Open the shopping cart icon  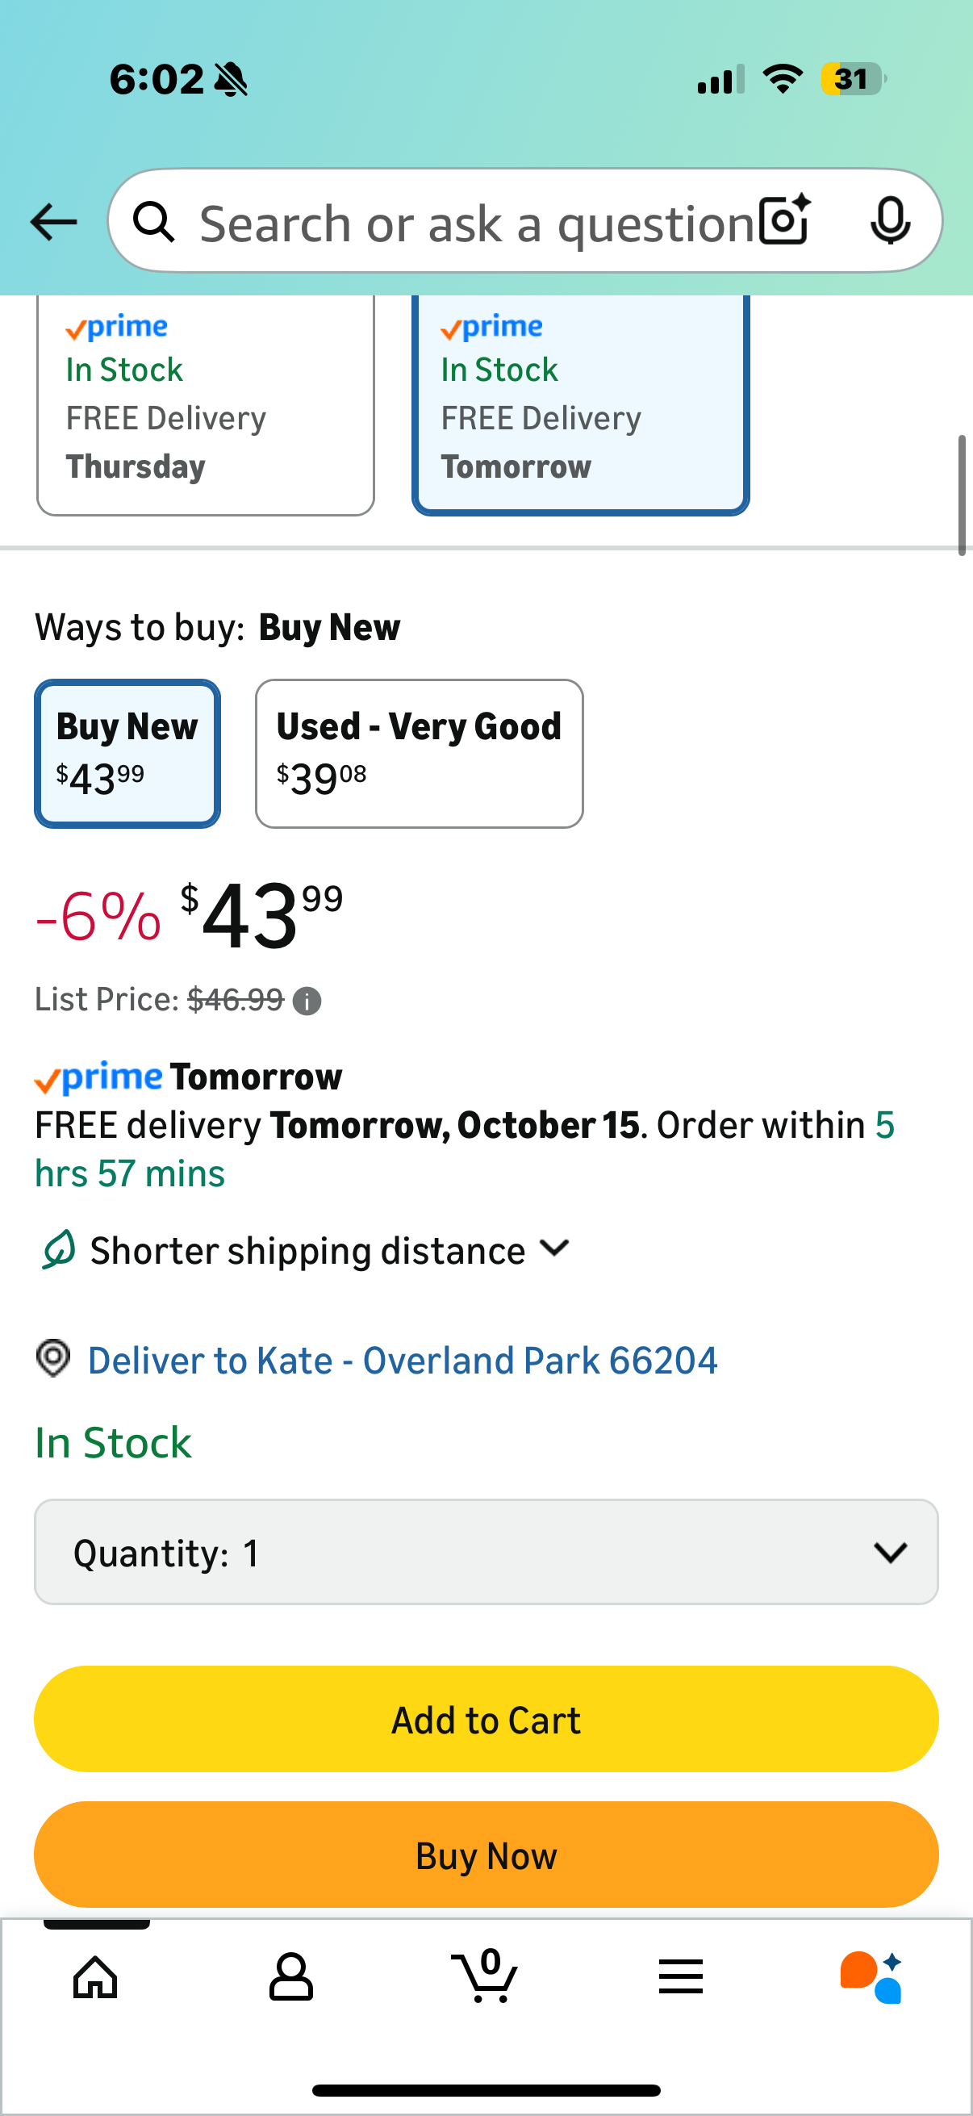485,1976
